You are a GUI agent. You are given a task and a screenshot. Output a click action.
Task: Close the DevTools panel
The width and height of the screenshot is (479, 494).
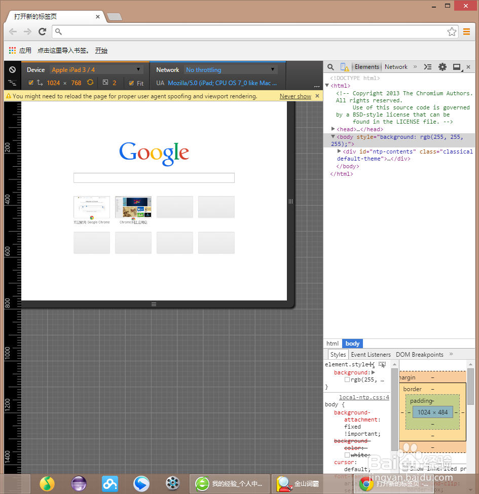coord(468,67)
